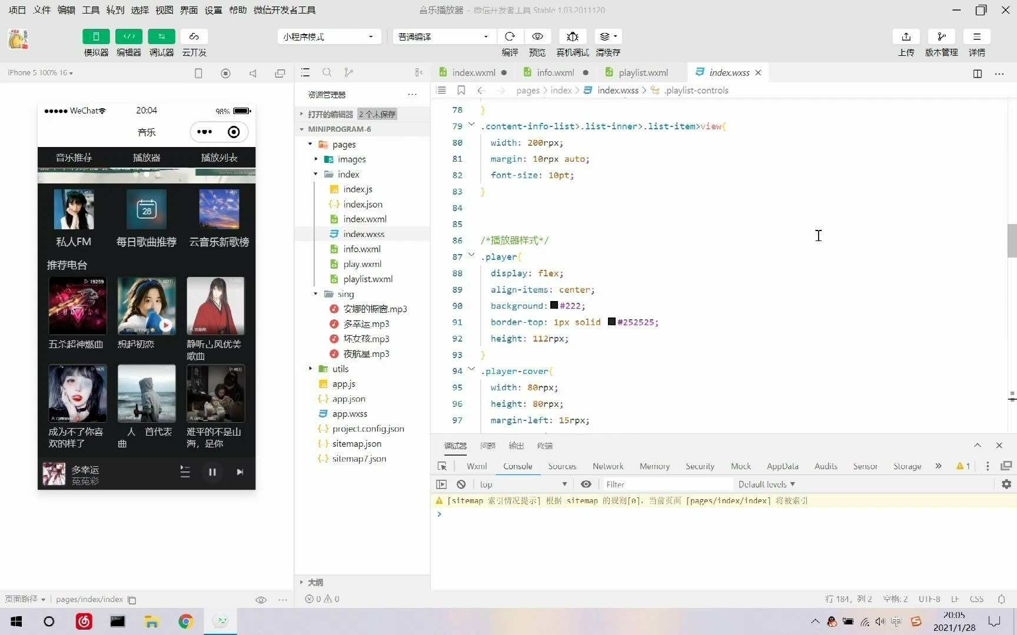Open clear cache layers icon
This screenshot has height=635, width=1017.
(x=608, y=36)
